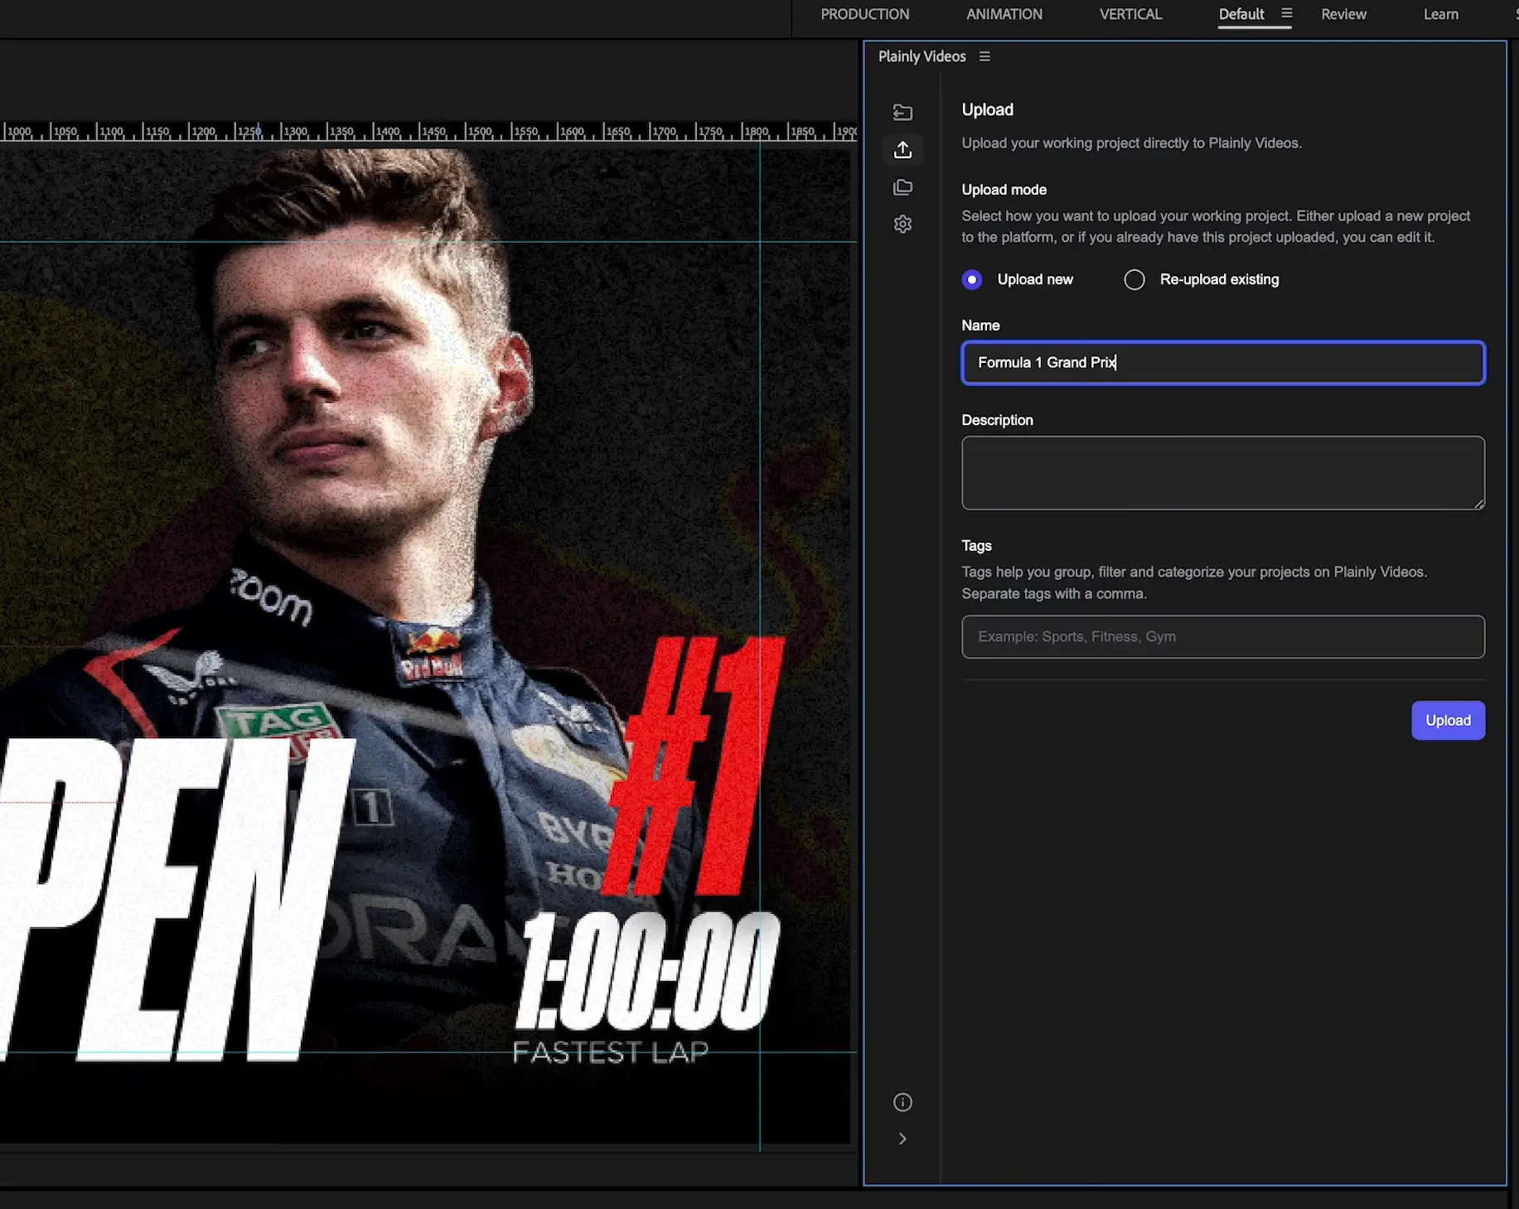The height and width of the screenshot is (1209, 1519).
Task: Collapse the panel using the chevron icon
Action: point(902,1139)
